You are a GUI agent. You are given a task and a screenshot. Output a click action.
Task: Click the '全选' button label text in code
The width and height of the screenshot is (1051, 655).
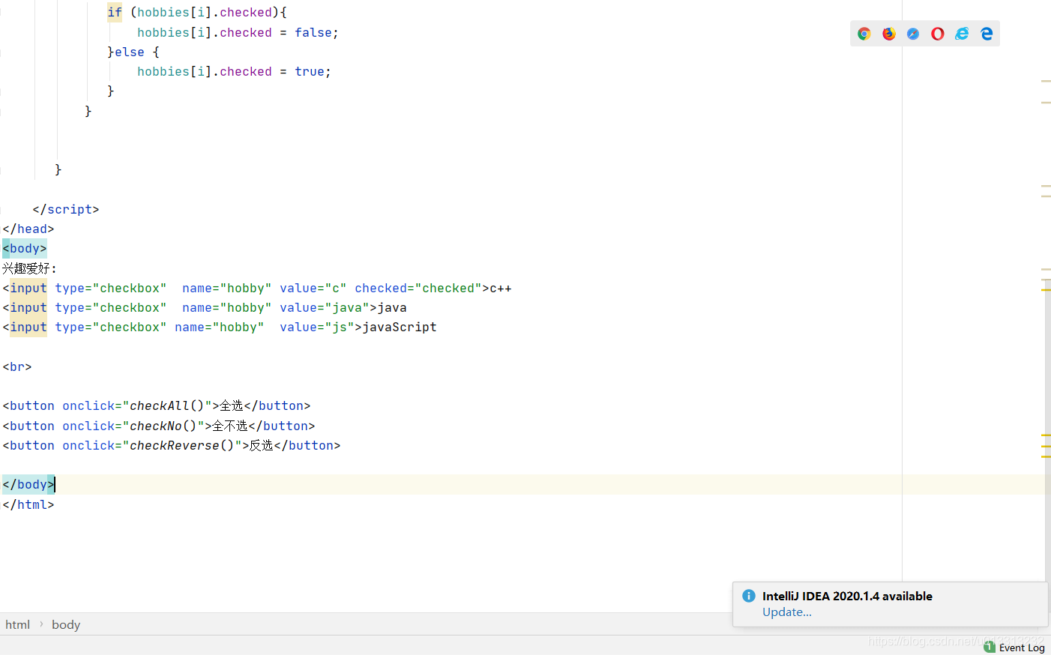[x=232, y=405]
